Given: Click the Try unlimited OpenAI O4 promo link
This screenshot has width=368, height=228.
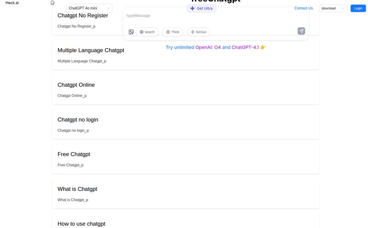Looking at the screenshot, I should 215,47.
